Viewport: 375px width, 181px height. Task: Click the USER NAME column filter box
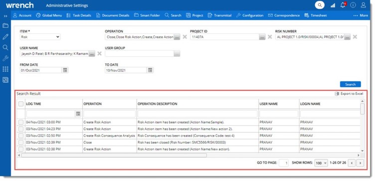pyautogui.click(x=279, y=114)
